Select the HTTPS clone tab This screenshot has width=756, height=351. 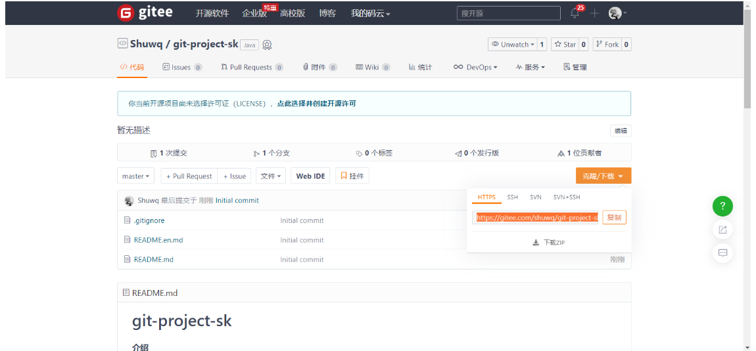[486, 197]
